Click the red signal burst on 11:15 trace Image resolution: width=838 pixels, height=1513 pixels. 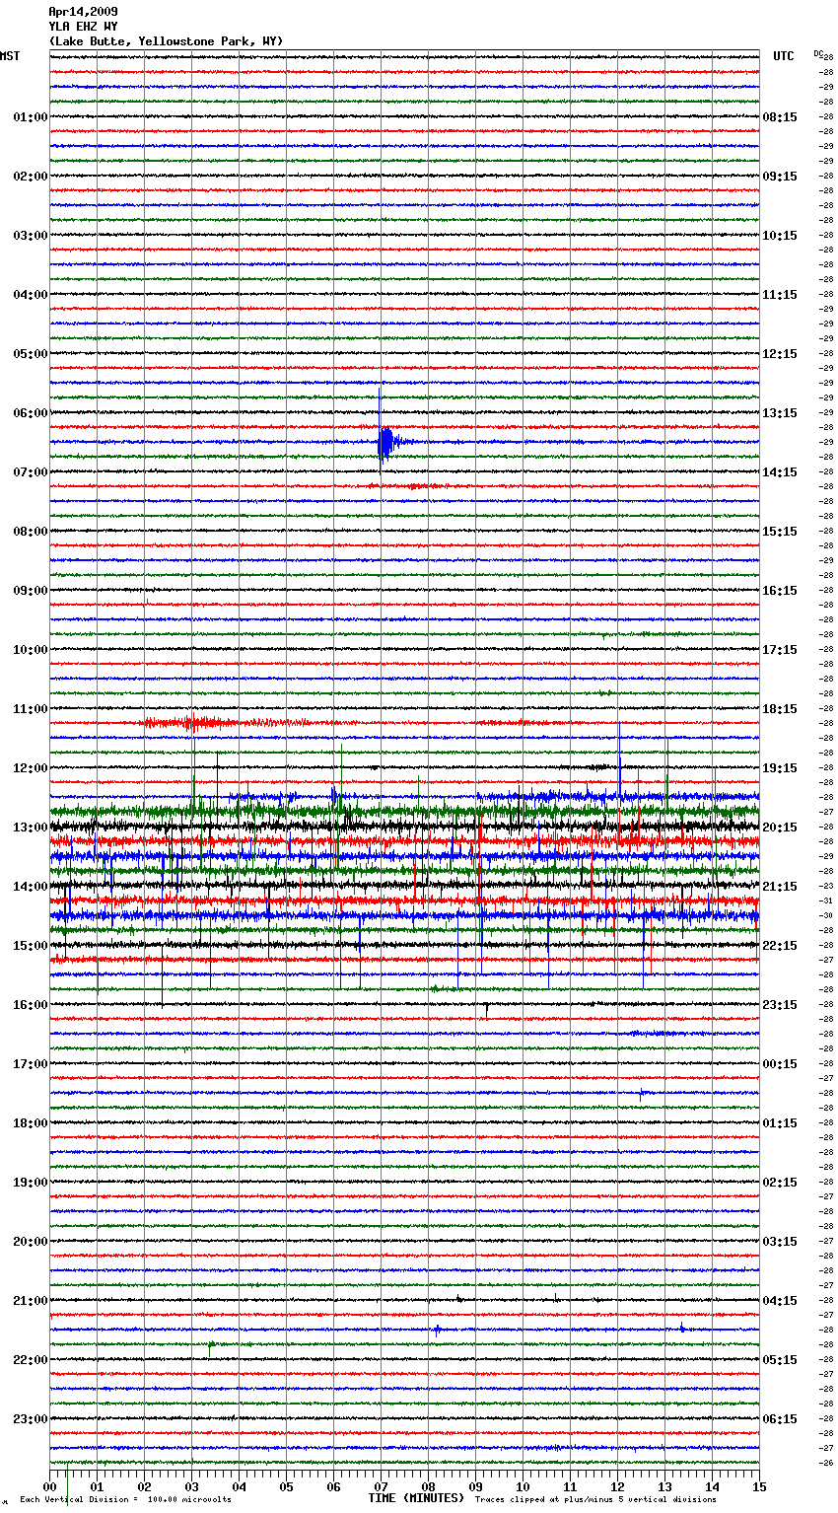coord(192,723)
